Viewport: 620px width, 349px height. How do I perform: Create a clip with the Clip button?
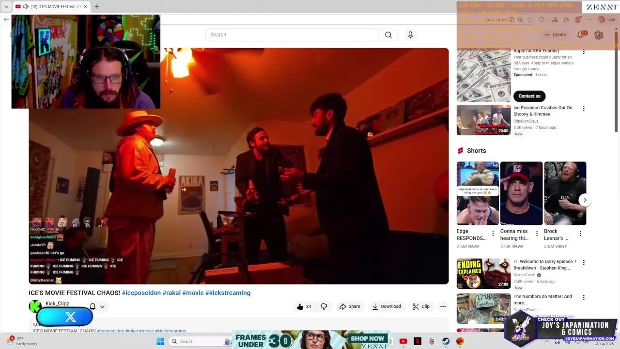(x=421, y=306)
